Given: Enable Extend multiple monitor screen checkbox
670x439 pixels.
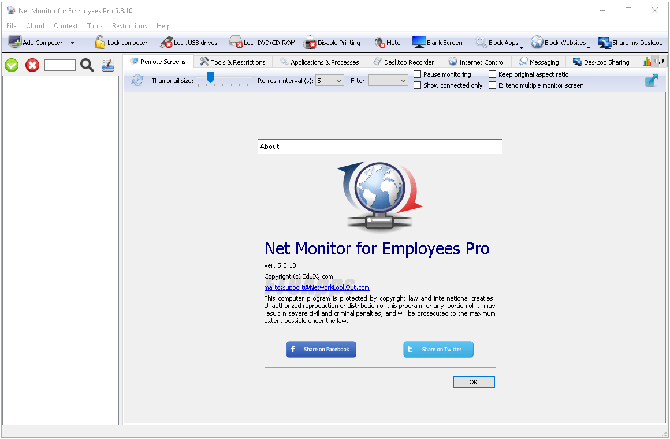Looking at the screenshot, I should (x=492, y=85).
